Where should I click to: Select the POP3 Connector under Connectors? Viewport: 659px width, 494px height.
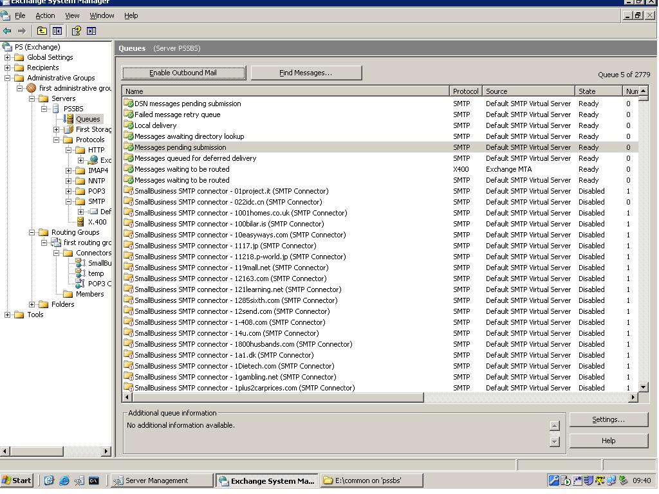tap(100, 283)
